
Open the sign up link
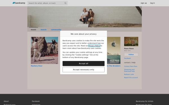[144, 3]
